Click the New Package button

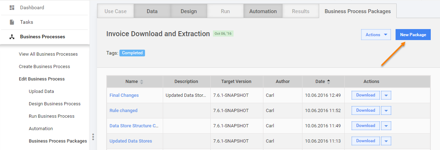click(x=413, y=35)
